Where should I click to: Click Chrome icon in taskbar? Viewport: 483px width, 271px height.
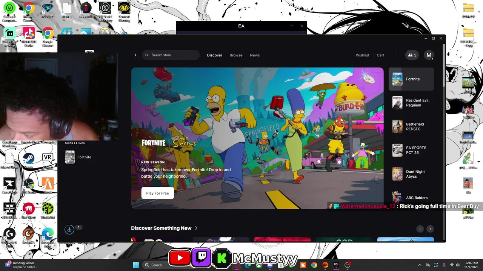tap(314, 265)
